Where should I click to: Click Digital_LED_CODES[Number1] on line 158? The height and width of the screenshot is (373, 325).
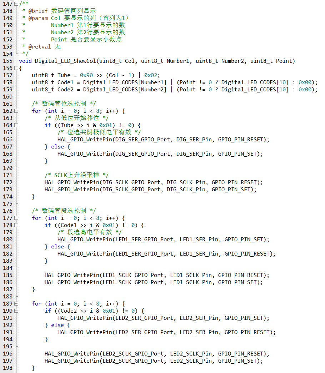tap(125, 82)
